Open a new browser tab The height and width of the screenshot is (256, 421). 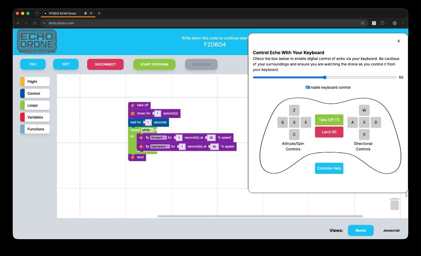(x=99, y=13)
